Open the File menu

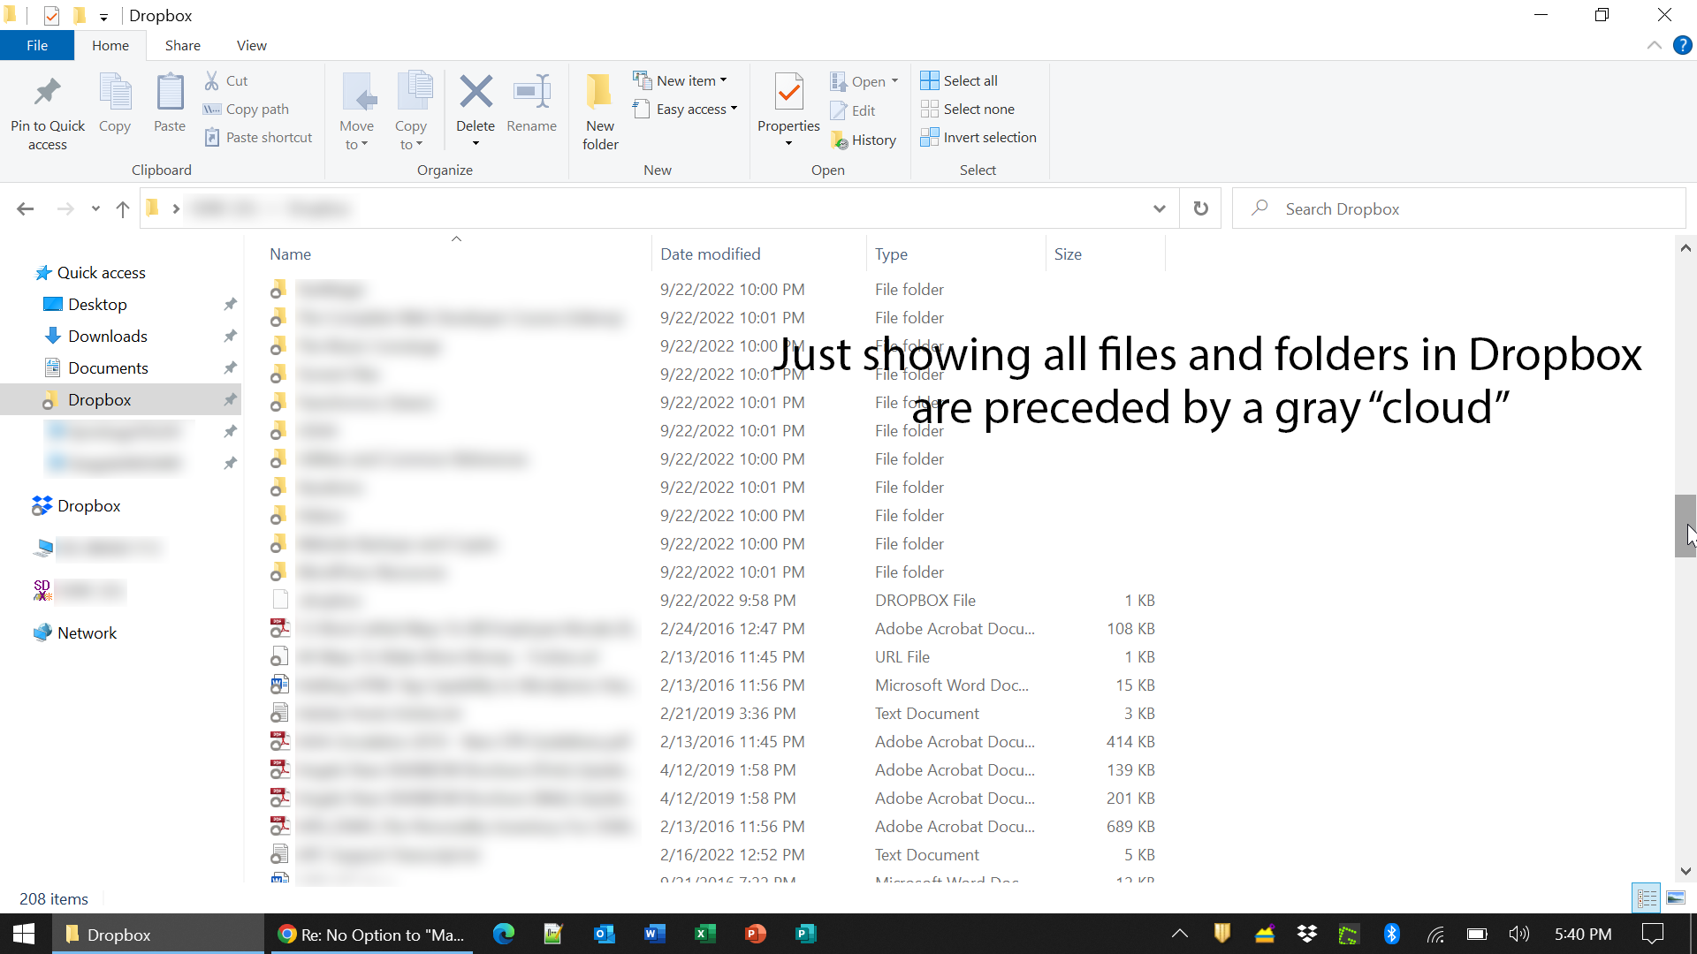click(37, 45)
